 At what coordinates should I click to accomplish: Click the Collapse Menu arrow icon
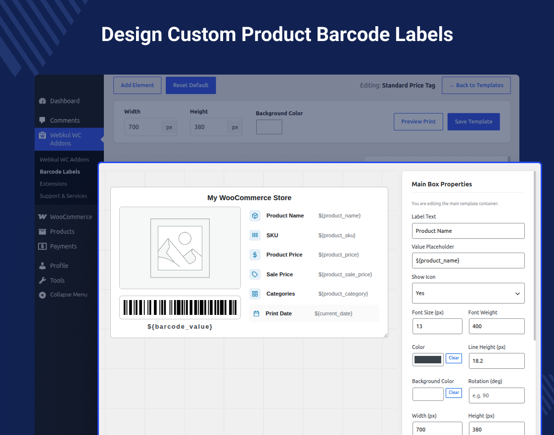(43, 295)
